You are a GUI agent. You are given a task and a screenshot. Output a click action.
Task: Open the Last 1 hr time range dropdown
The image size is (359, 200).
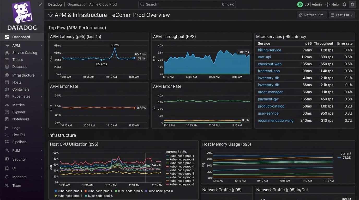[342, 15]
